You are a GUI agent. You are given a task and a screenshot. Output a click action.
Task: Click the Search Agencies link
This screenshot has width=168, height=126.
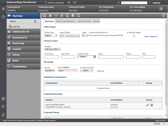[151, 36]
